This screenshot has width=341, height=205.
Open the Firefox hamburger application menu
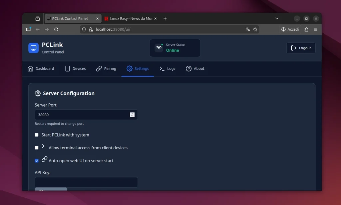[315, 29]
